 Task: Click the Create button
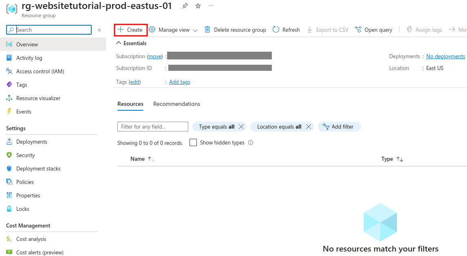click(130, 30)
